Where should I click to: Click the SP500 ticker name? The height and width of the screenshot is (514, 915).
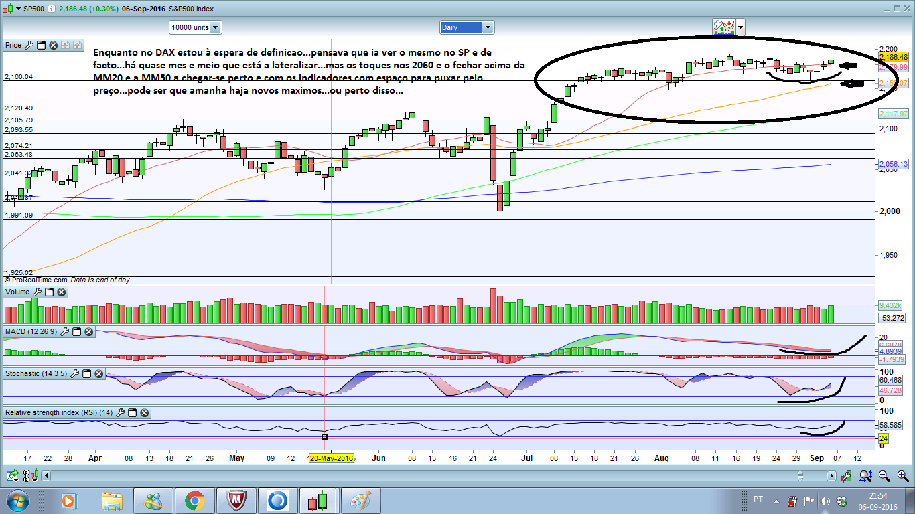tap(34, 9)
